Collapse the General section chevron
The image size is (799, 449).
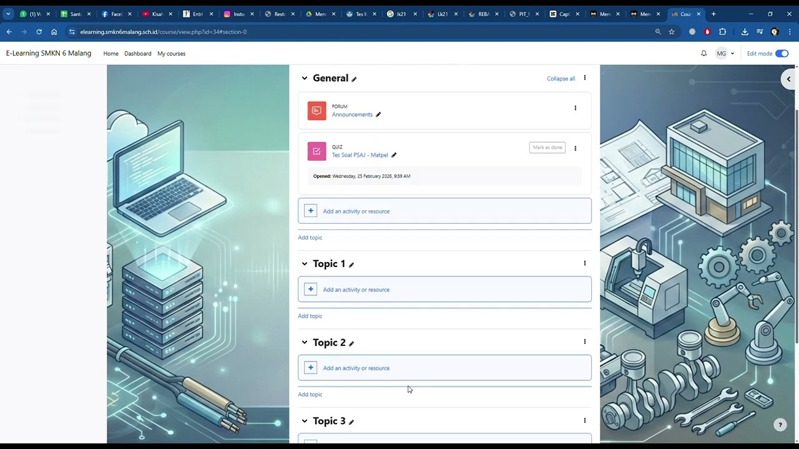click(x=305, y=78)
